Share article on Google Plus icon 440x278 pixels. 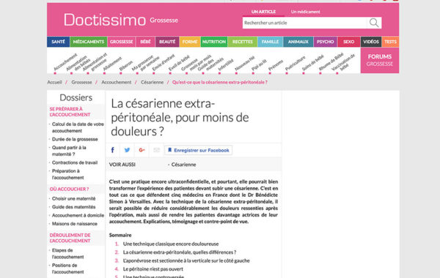(142, 150)
